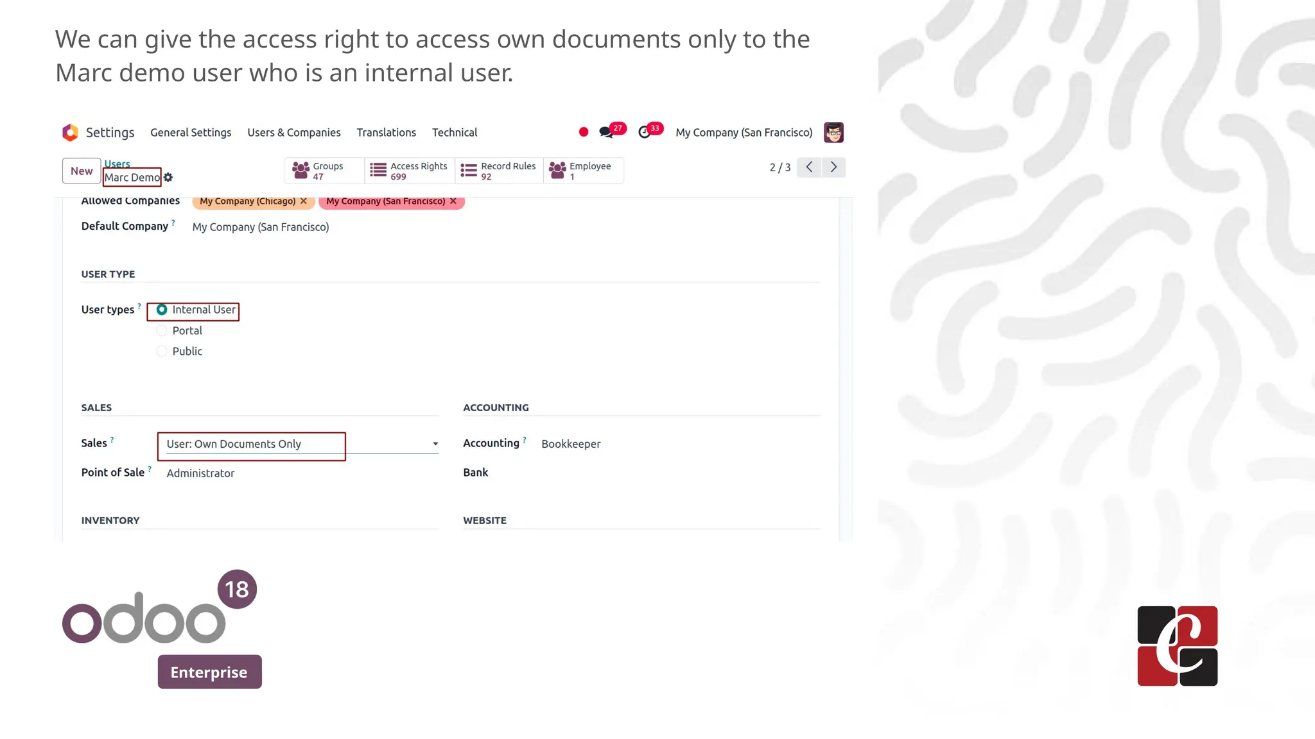Click the gear icon beside Marc Demo
1315x739 pixels.
tap(168, 178)
